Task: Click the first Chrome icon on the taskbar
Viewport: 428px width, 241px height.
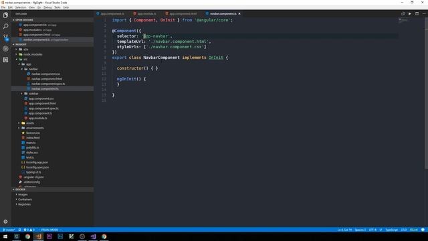Action: 27,236
